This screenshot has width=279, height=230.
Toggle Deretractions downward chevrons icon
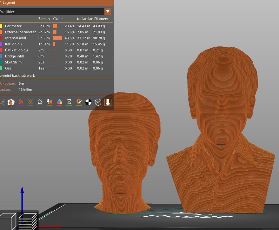pyautogui.click(x=30, y=102)
